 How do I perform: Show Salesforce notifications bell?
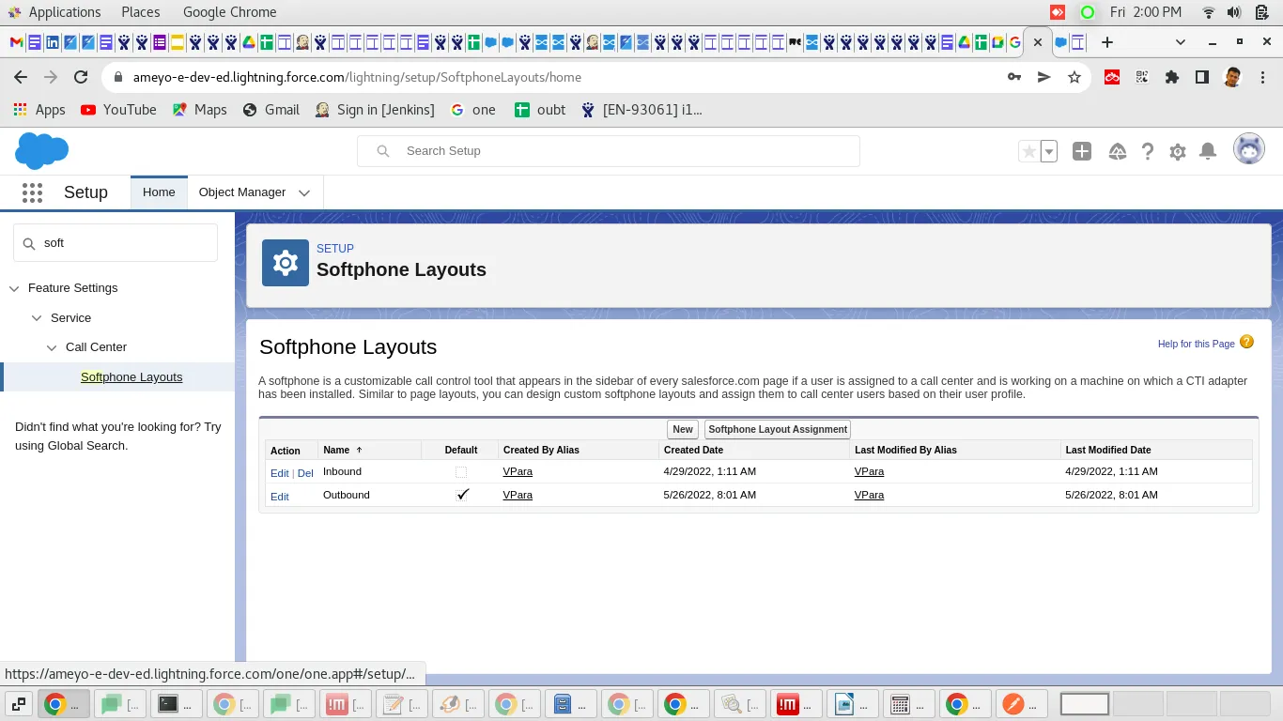[x=1209, y=151]
